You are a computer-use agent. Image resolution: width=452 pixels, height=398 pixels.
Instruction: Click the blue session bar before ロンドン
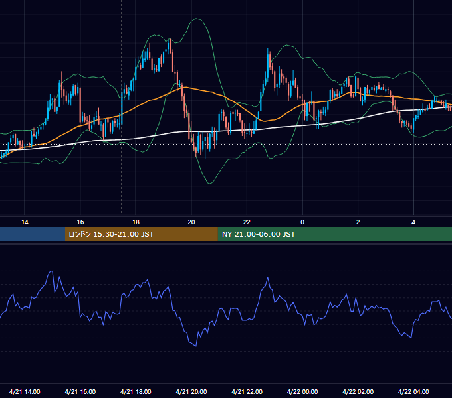pos(33,234)
